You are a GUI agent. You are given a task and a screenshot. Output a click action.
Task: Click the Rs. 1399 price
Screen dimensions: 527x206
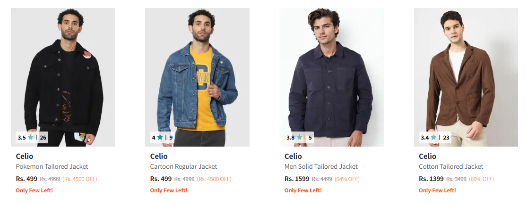pyautogui.click(x=431, y=179)
